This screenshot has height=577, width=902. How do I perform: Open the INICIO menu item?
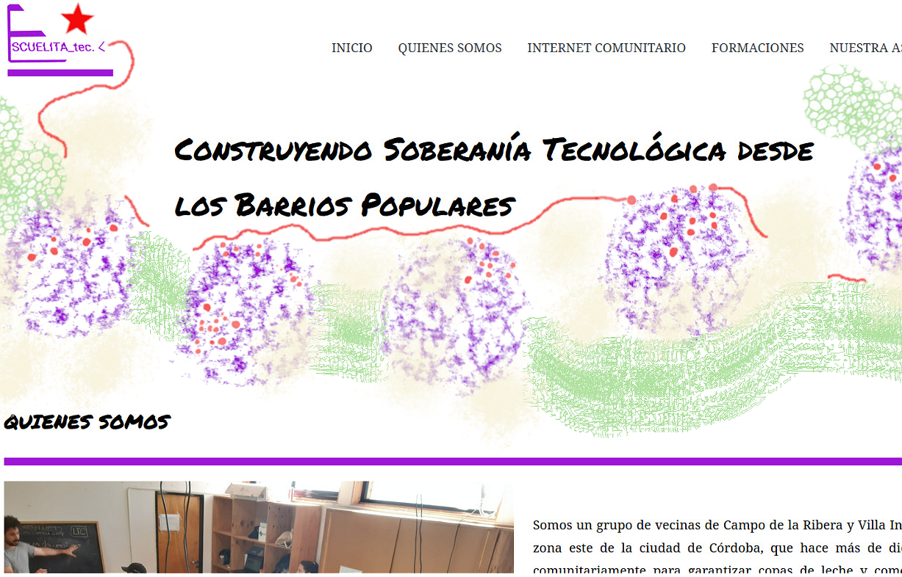pyautogui.click(x=351, y=48)
